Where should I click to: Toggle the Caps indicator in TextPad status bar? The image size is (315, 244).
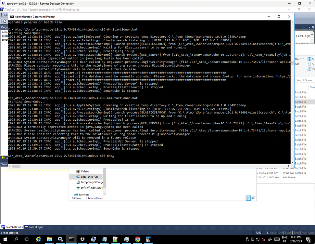click(311, 233)
